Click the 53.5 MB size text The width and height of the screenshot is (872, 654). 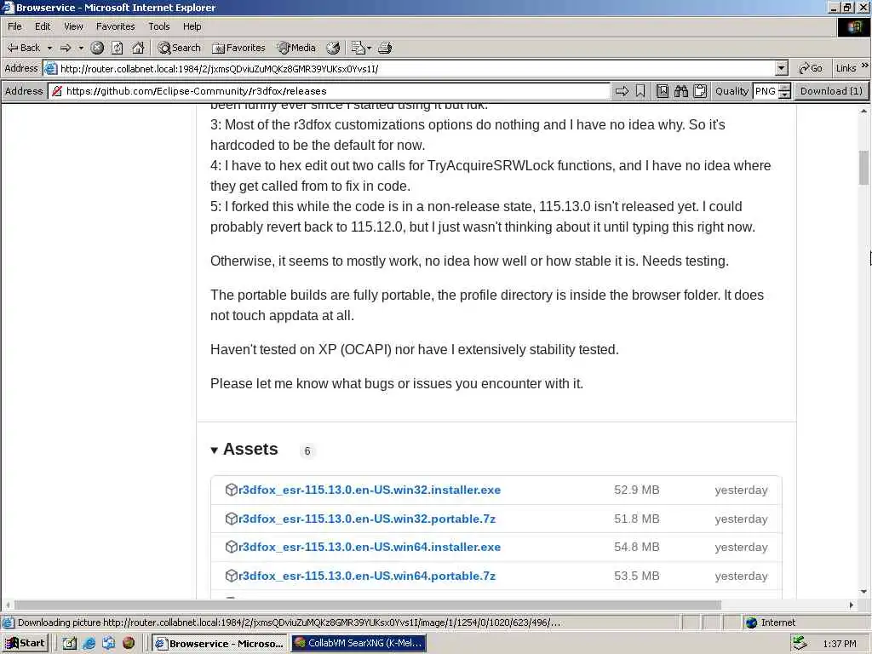[637, 577]
